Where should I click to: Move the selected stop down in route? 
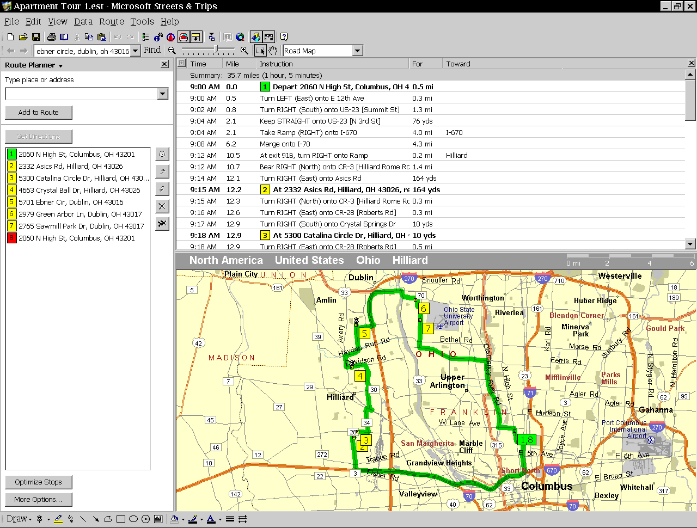(x=162, y=189)
